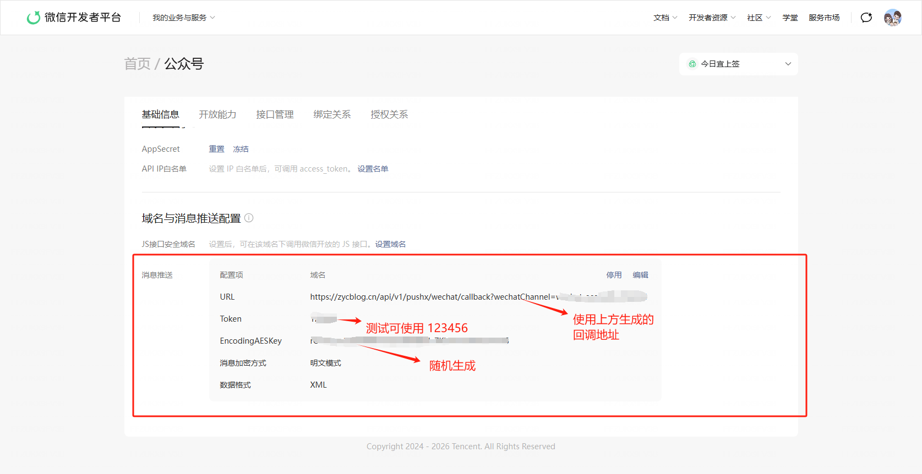This screenshot has height=474, width=922.
Task: Open the 学堂 page
Action: click(790, 18)
